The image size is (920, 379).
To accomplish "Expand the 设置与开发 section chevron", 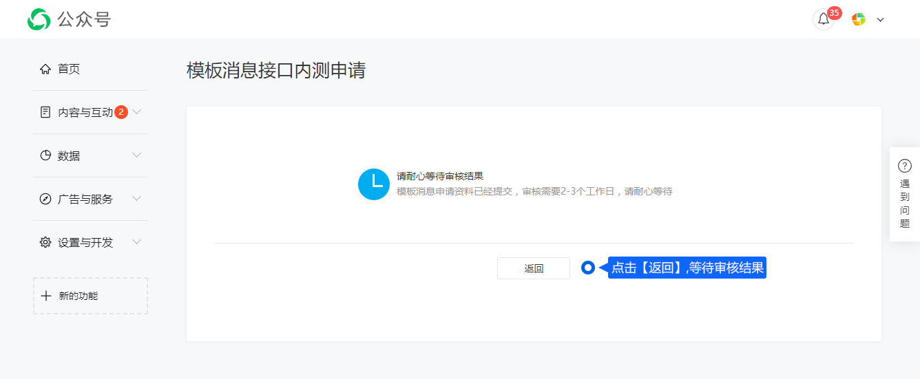I will click(136, 242).
